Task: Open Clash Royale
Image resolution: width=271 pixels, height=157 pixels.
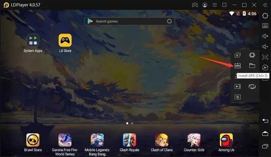Action: click(x=129, y=142)
